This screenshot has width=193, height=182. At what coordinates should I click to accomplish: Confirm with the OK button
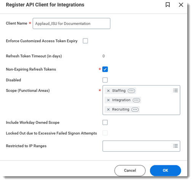tap(166, 171)
